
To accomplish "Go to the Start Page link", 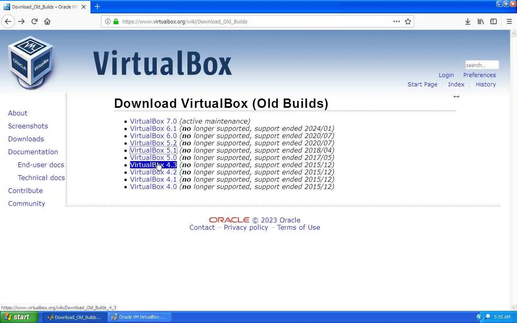I will [x=422, y=84].
